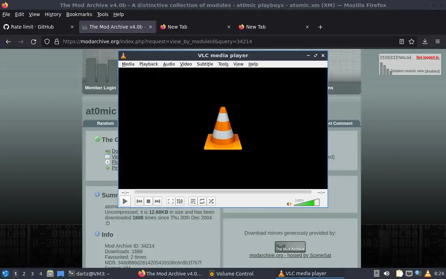Open VLC extended settings (equalizer sliders icon)
Viewport: 446px width, 279px height.
(x=179, y=201)
